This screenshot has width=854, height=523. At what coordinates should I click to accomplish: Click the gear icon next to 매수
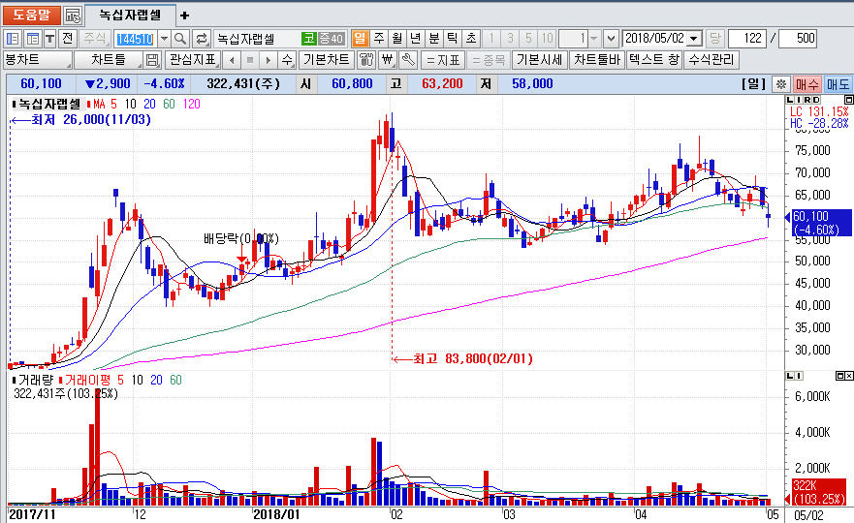(x=781, y=84)
